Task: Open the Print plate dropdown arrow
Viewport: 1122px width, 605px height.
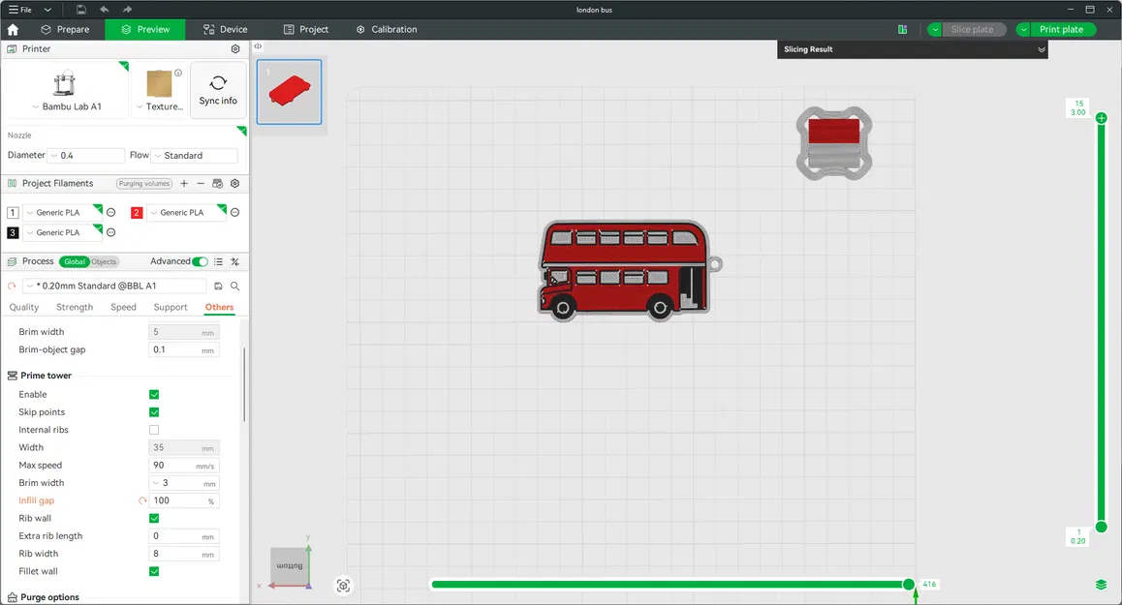Action: click(1024, 29)
